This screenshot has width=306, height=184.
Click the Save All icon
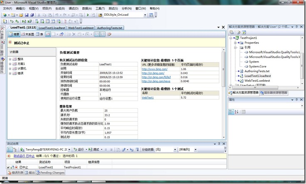click(32, 15)
